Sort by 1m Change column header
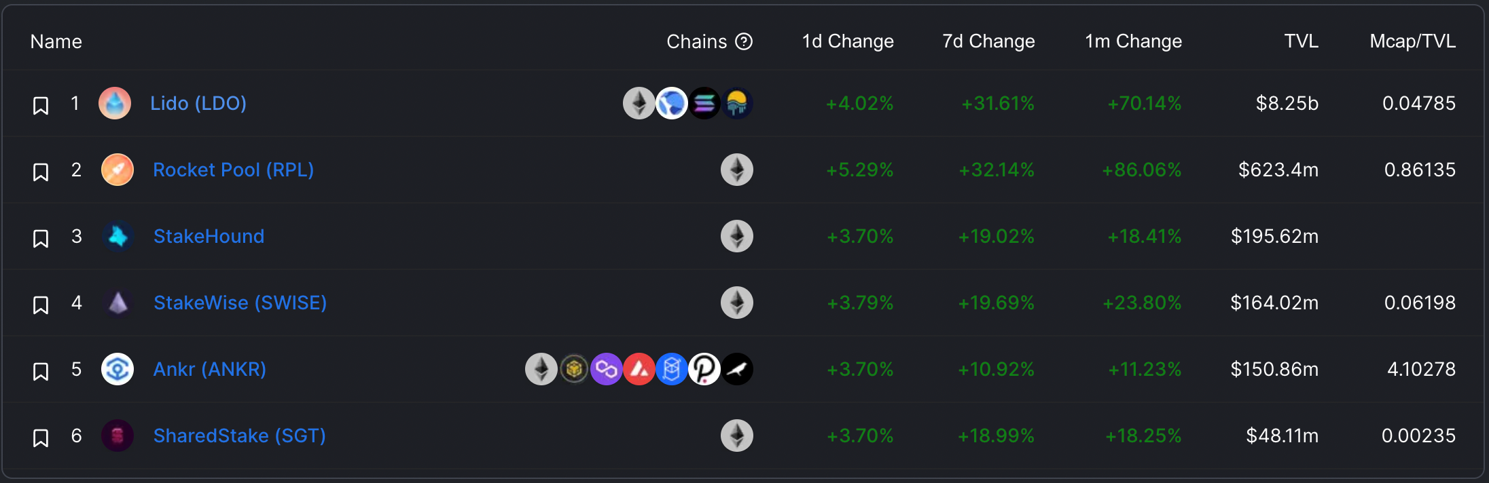 tap(1133, 41)
